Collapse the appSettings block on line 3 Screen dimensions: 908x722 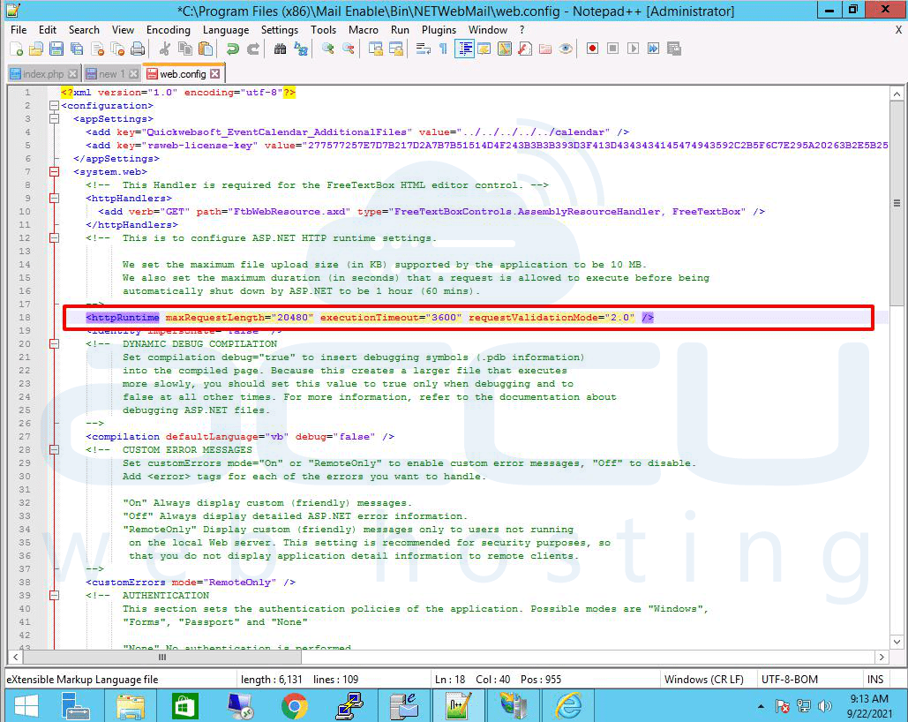point(54,119)
